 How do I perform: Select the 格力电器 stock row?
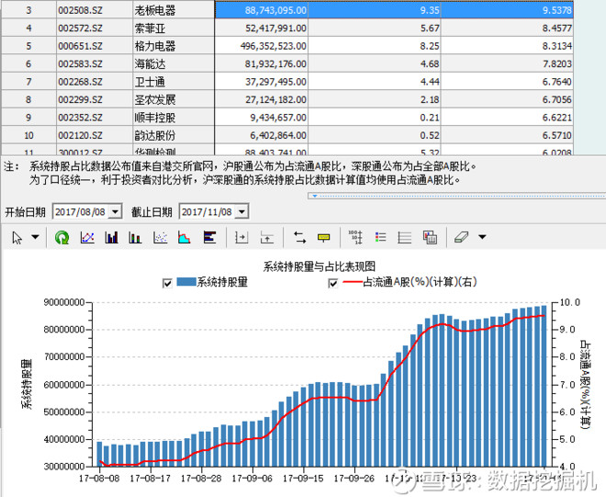[x=287, y=46]
